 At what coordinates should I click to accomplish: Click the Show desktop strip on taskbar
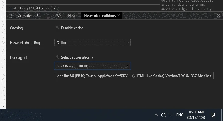(222, 115)
